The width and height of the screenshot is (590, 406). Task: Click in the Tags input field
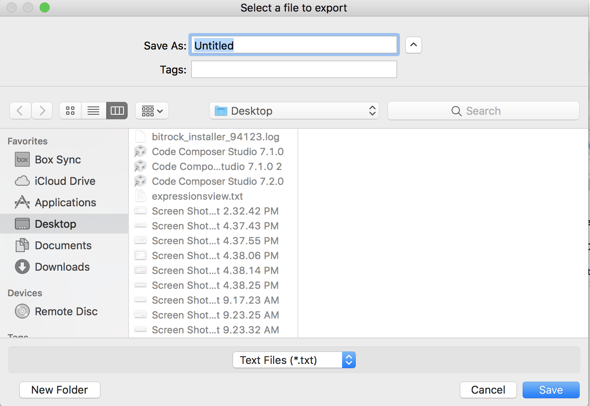click(294, 69)
